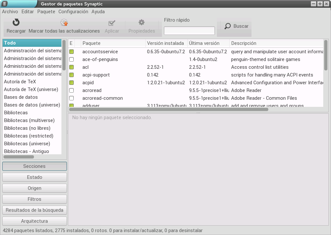This screenshot has height=235, width=331.
Task: Click the package list horizontal scrollbar
Action: pyautogui.click(x=168, y=109)
